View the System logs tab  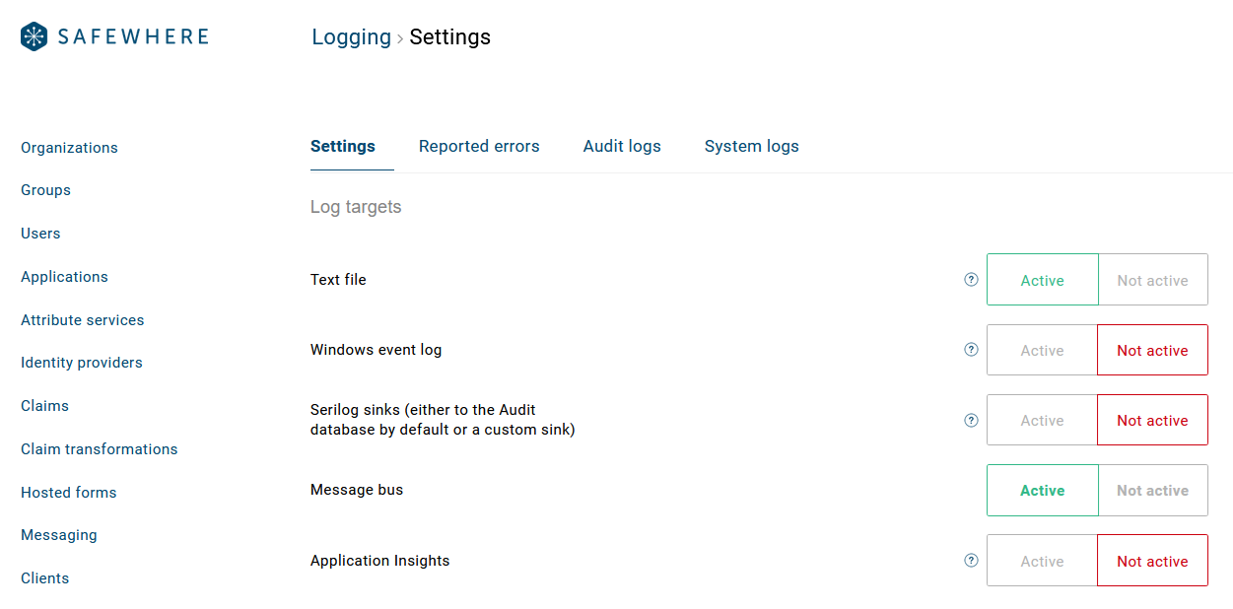[x=751, y=146]
